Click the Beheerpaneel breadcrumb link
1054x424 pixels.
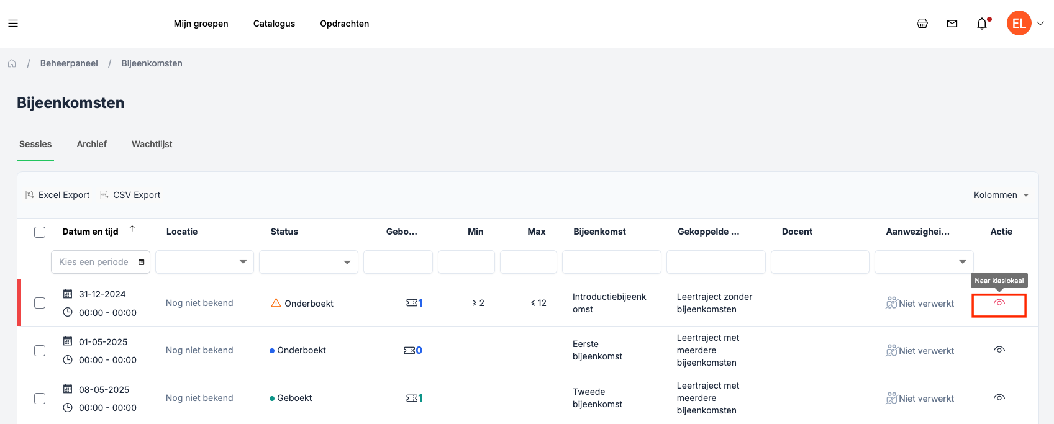pos(69,63)
